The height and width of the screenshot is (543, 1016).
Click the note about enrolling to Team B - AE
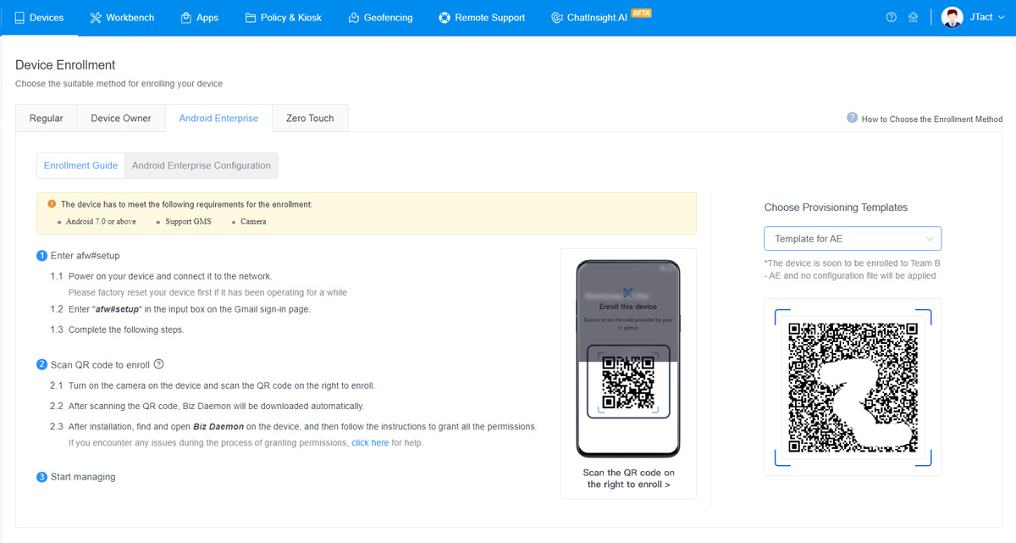click(853, 269)
